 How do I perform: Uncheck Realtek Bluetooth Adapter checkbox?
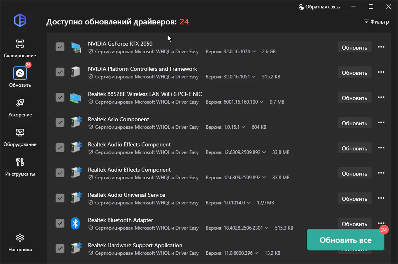point(60,223)
